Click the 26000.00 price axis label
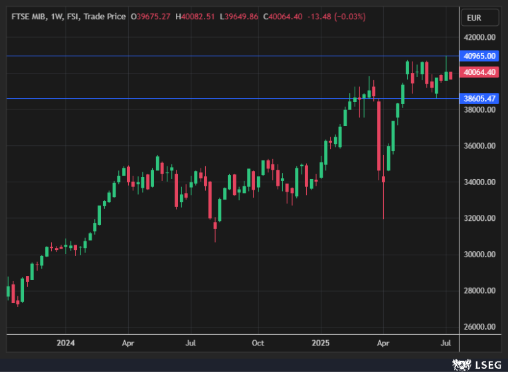508x372 pixels. tap(480, 327)
